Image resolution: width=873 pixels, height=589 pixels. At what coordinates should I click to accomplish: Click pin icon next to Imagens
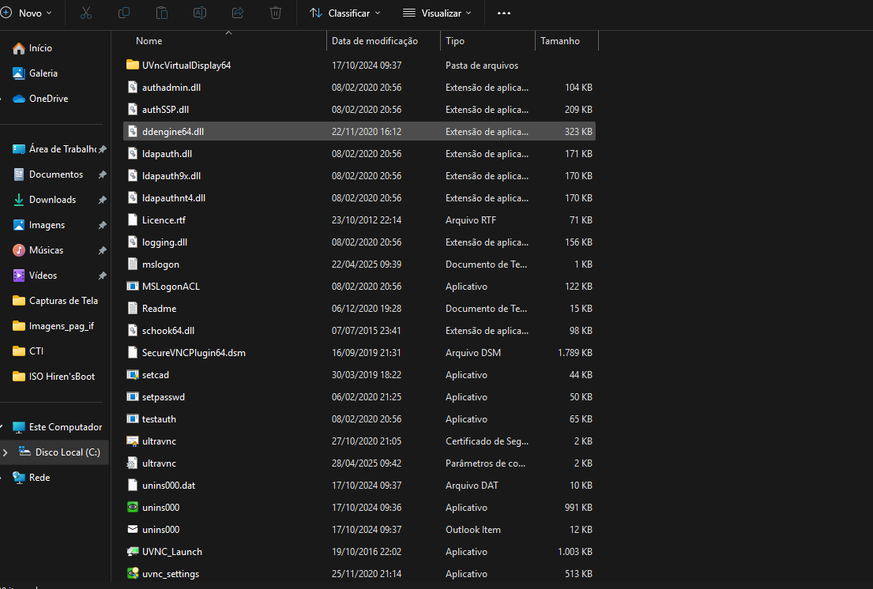102,225
